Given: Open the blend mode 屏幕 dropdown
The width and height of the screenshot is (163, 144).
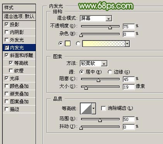Looking at the screenshot, I should [x=96, y=18].
